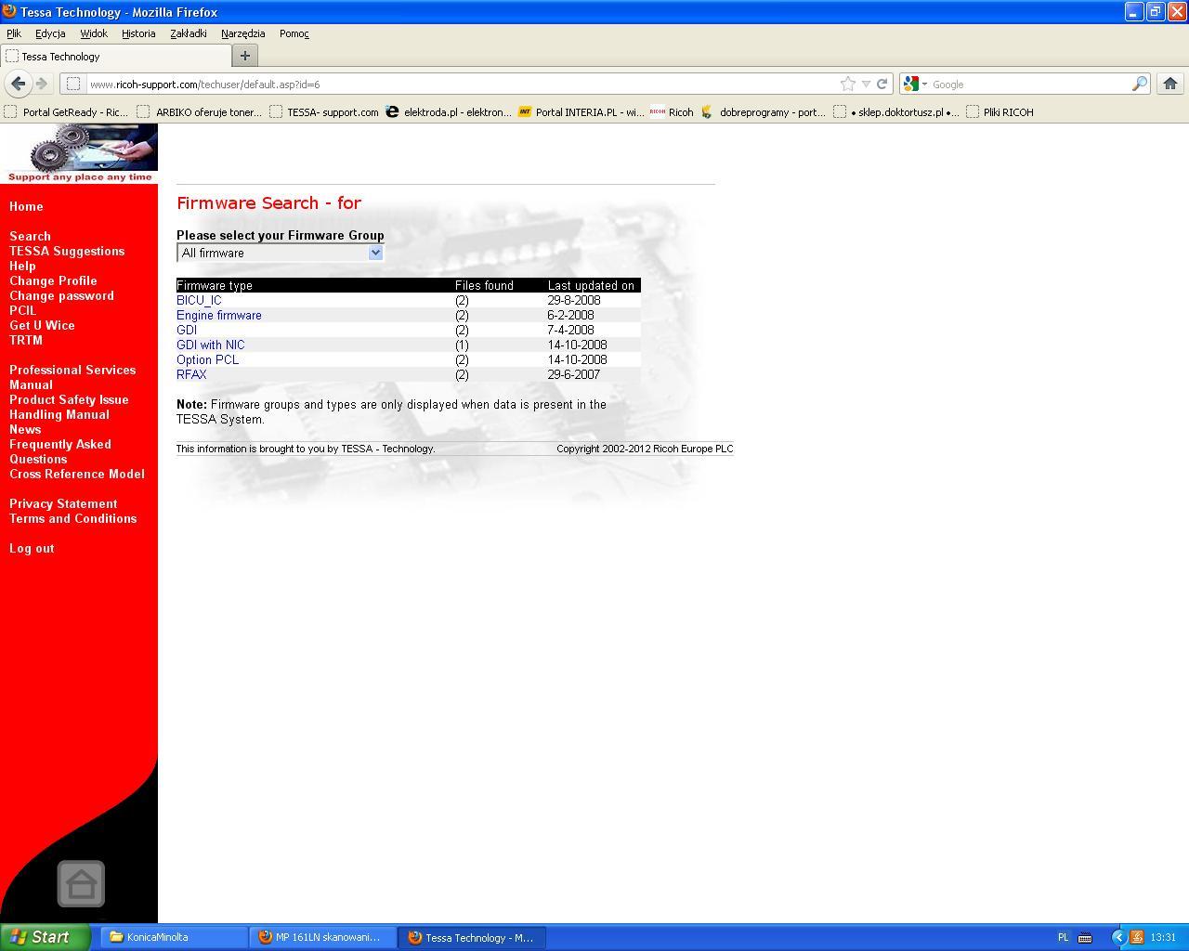Image resolution: width=1189 pixels, height=951 pixels.
Task: Open the Engine firmware link
Action: (219, 315)
